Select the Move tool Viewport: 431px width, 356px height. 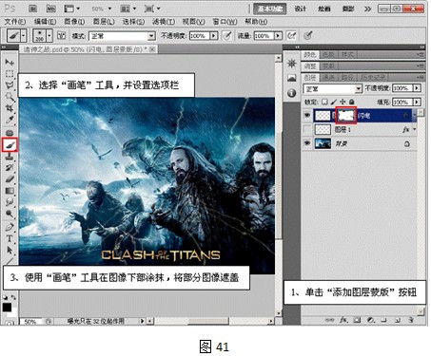(10, 62)
